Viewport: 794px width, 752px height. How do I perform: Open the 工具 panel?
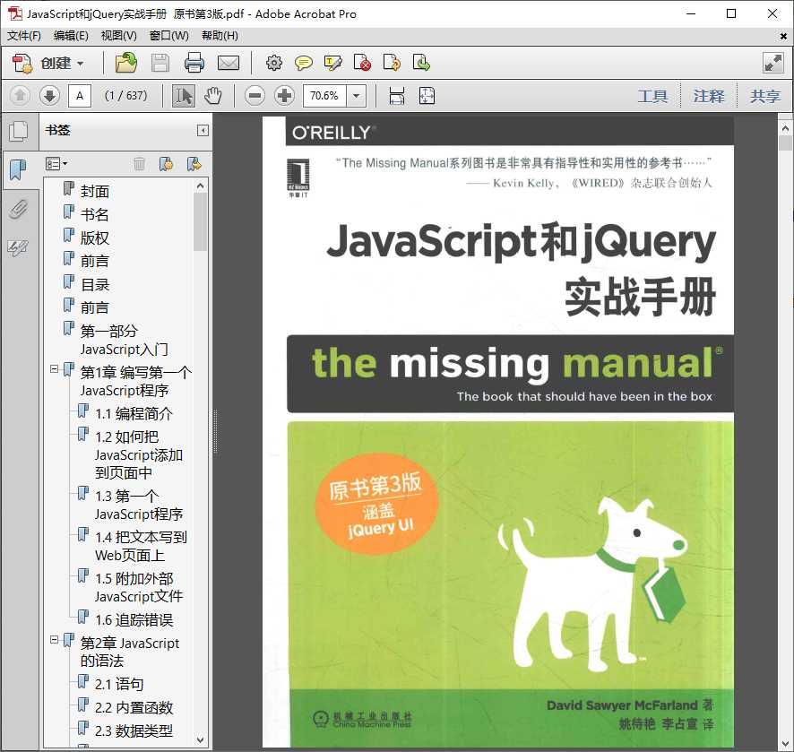(x=652, y=96)
